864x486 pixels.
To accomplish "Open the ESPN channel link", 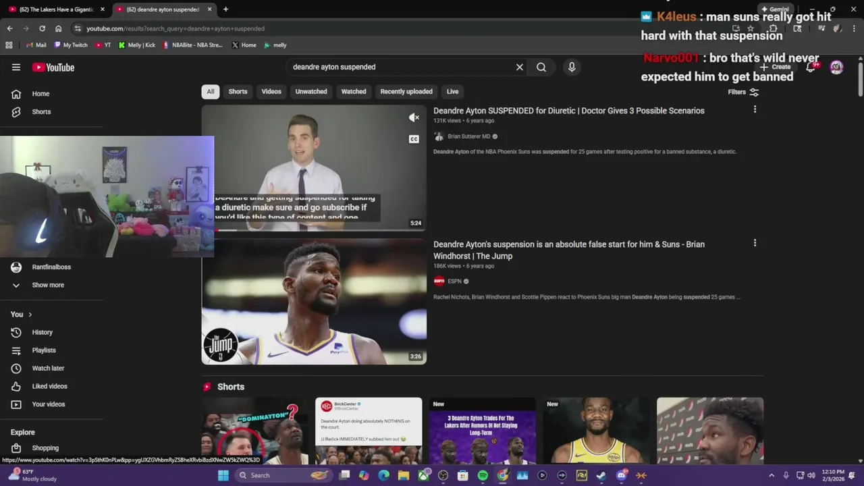I will (x=454, y=281).
